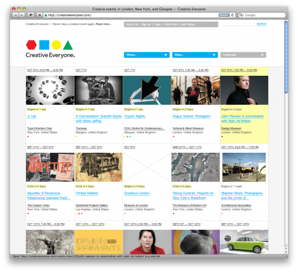Open the Add Venue menu item
The image size is (298, 272).
pyautogui.click(x=187, y=24)
